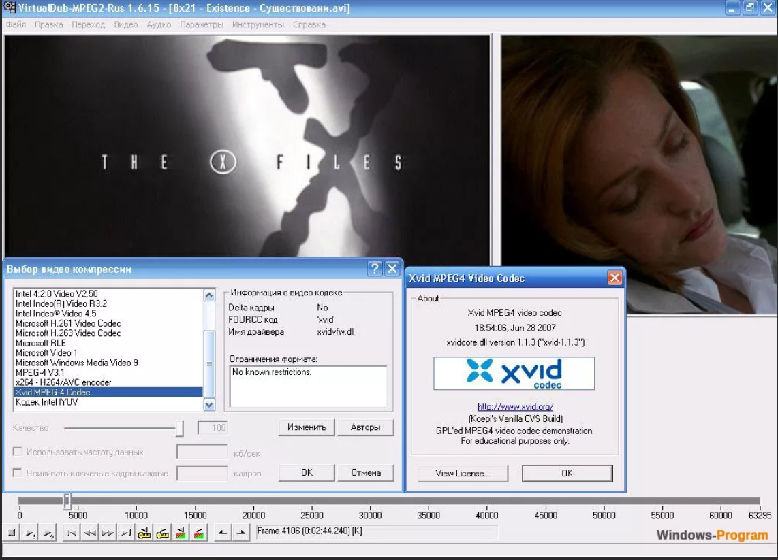
Task: Close the video compression selection dialog
Action: pyautogui.click(x=392, y=269)
